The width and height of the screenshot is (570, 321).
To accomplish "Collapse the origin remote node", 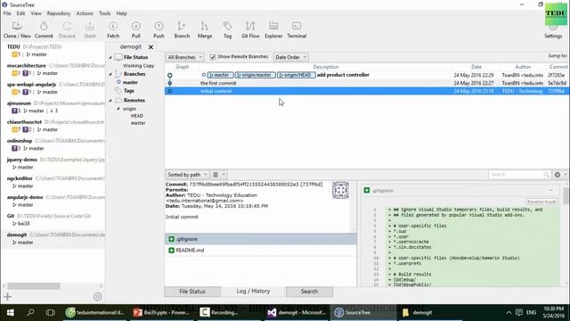I will pos(118,109).
